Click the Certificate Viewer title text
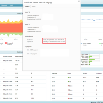The image size is (103, 103). coord(38,3)
